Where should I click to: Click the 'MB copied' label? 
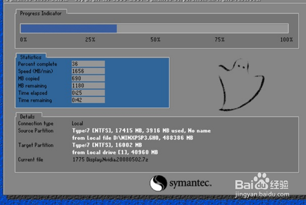click(29, 79)
